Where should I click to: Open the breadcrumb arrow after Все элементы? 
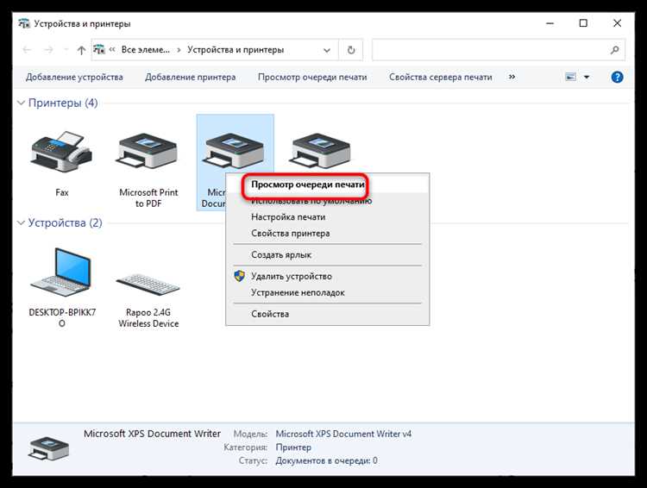click(x=179, y=50)
